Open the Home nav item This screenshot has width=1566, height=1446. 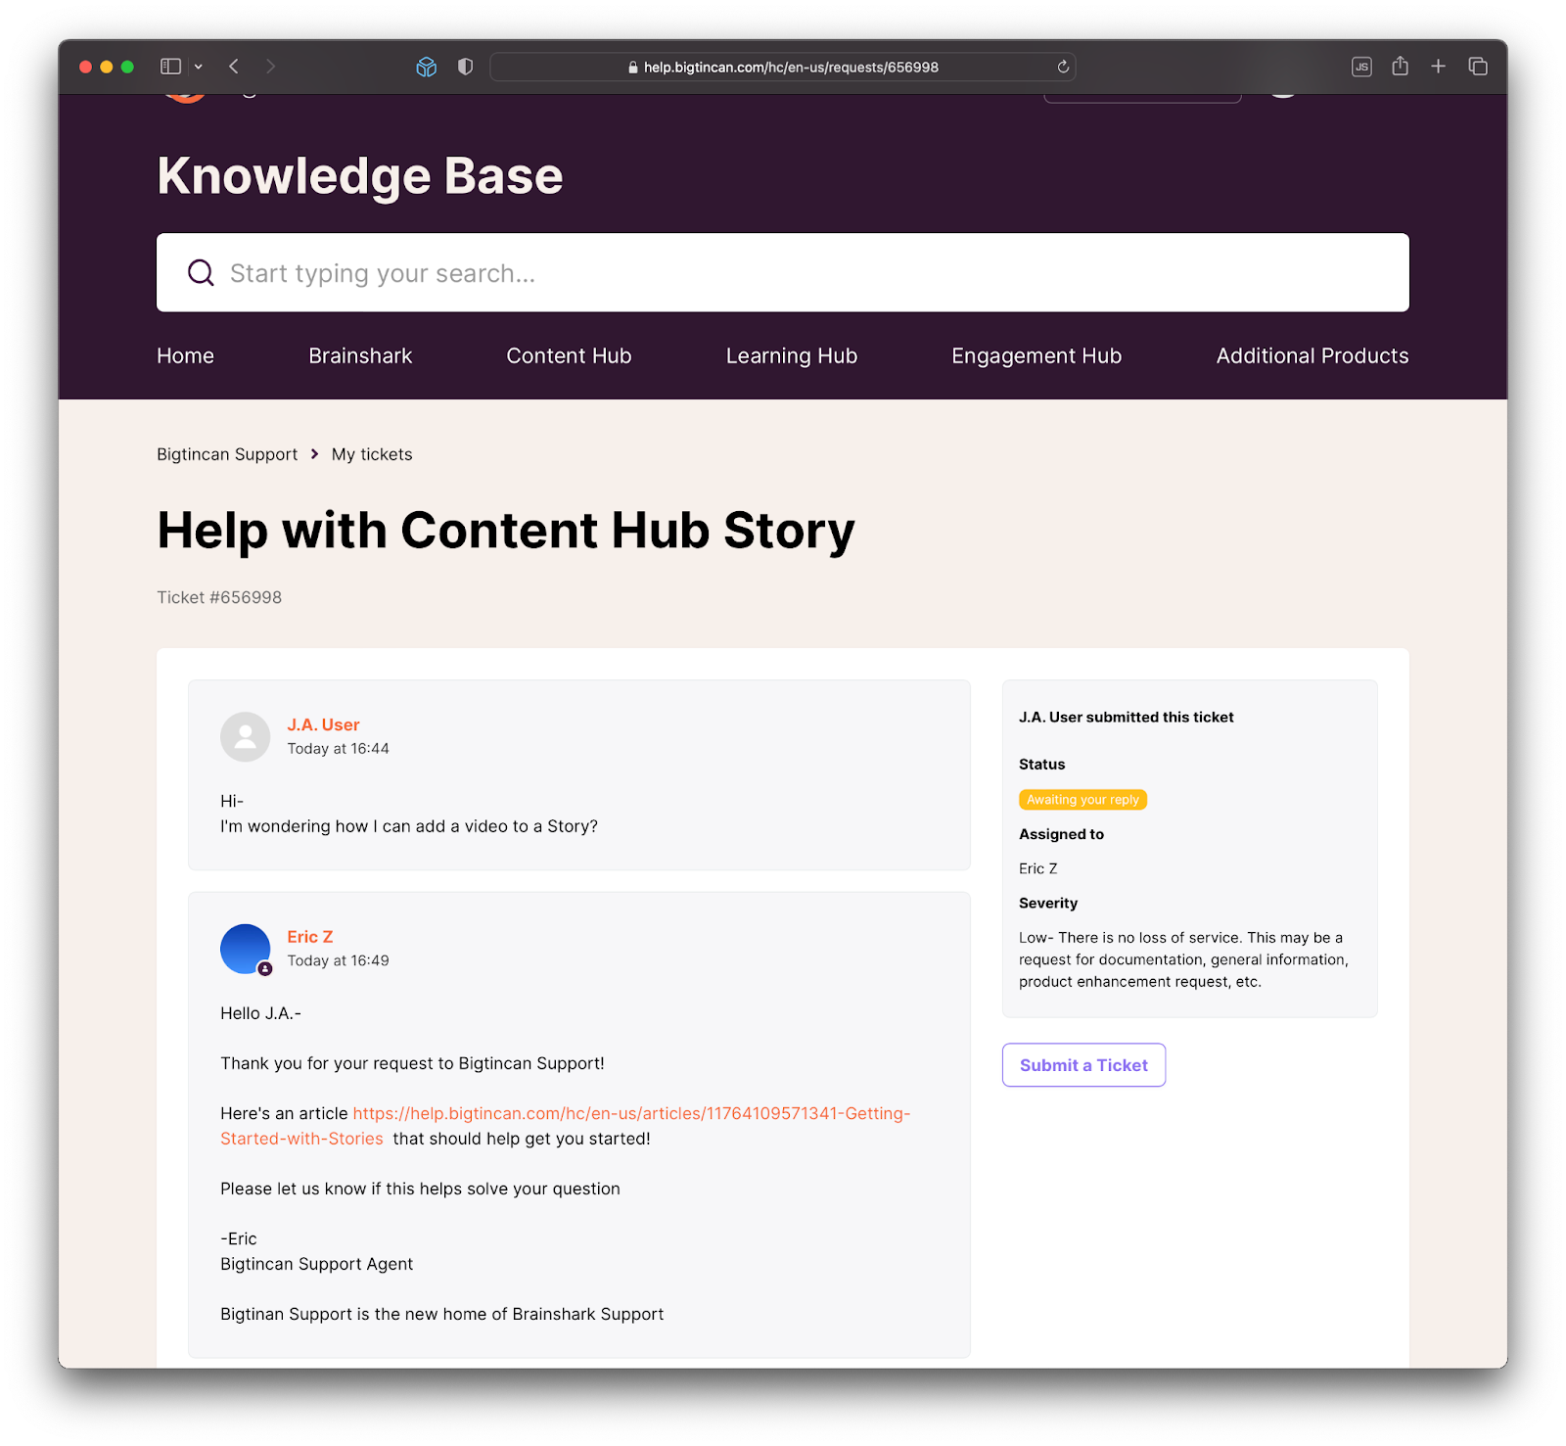185,356
